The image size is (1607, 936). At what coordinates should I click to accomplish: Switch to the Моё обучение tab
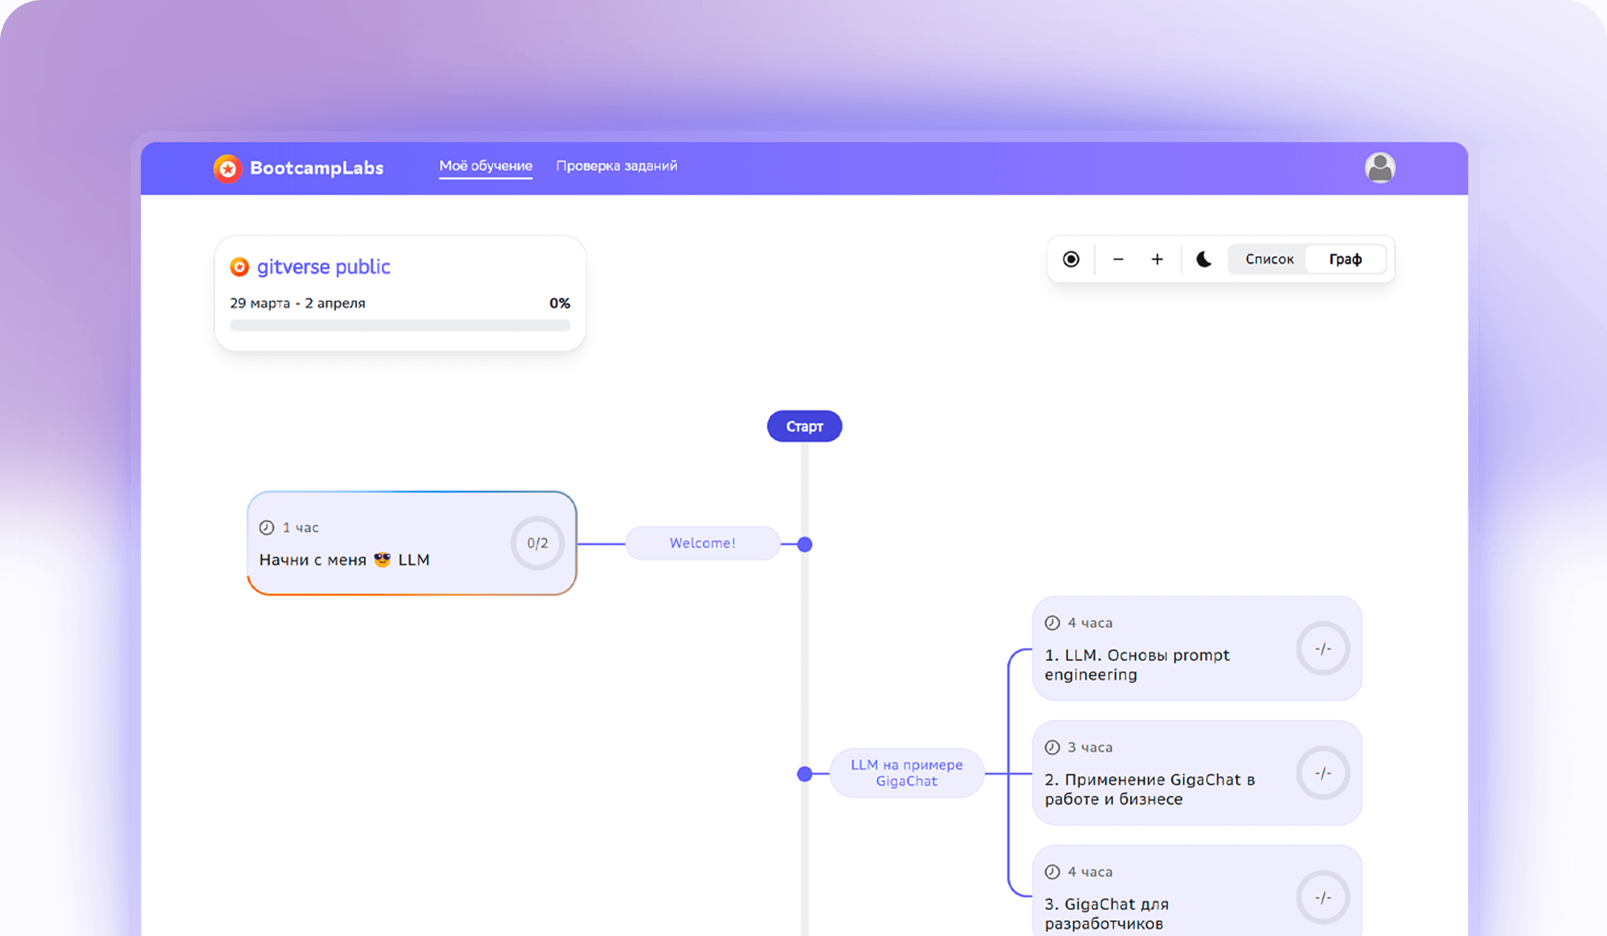(485, 165)
